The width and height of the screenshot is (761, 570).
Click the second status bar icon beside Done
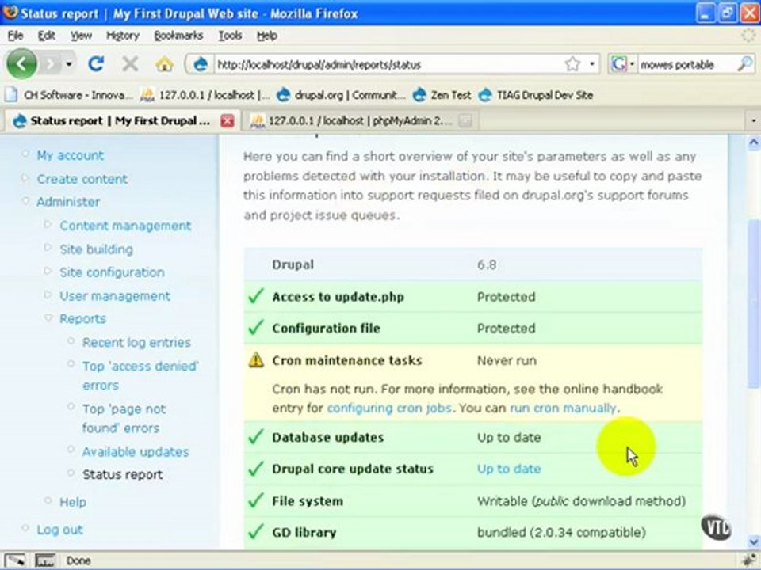(44, 560)
